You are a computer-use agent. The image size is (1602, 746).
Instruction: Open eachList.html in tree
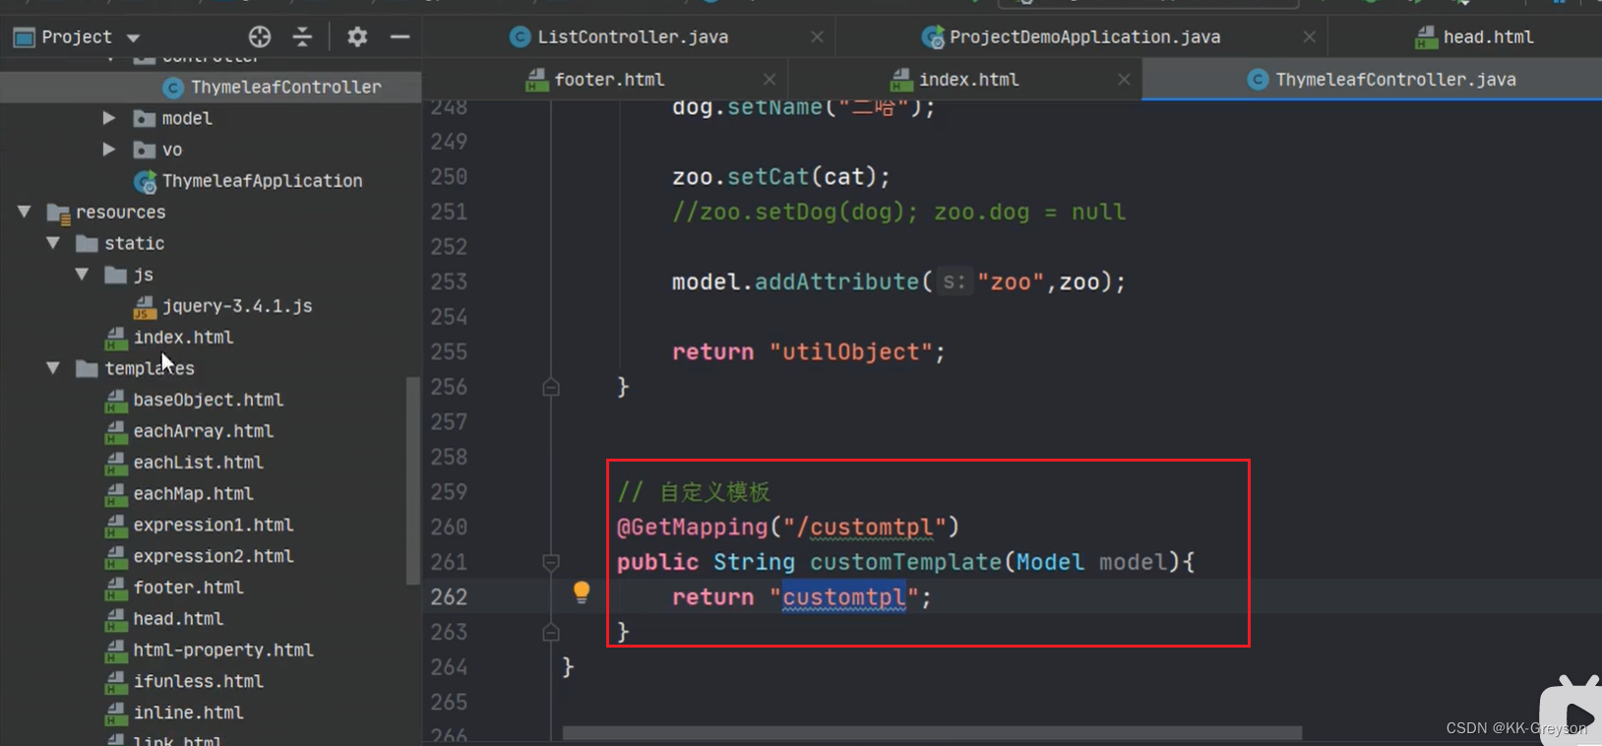click(x=199, y=463)
